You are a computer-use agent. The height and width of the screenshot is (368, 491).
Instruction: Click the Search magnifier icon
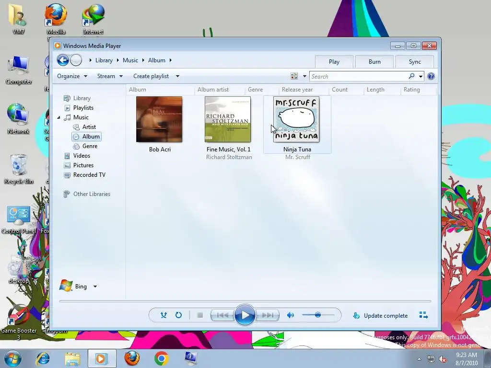pos(411,76)
